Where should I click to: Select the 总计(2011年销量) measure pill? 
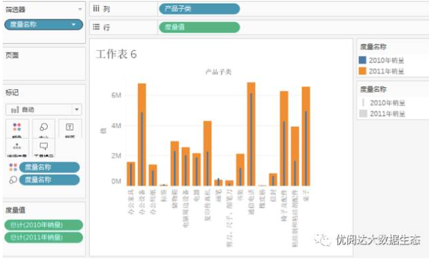click(x=44, y=238)
